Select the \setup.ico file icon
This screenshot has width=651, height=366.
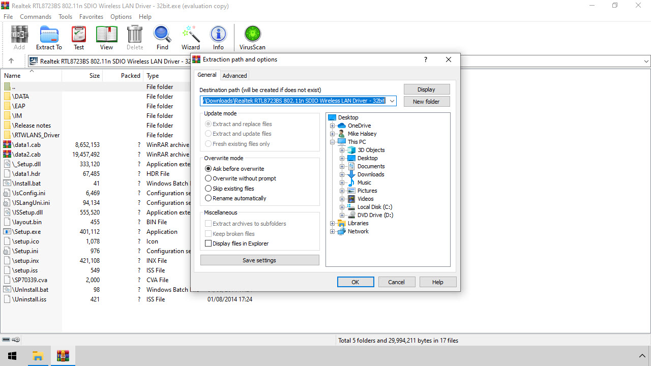(x=7, y=241)
